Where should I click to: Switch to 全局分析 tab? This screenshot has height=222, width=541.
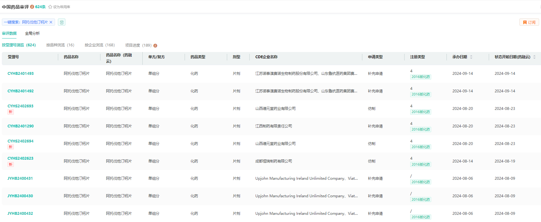[32, 34]
